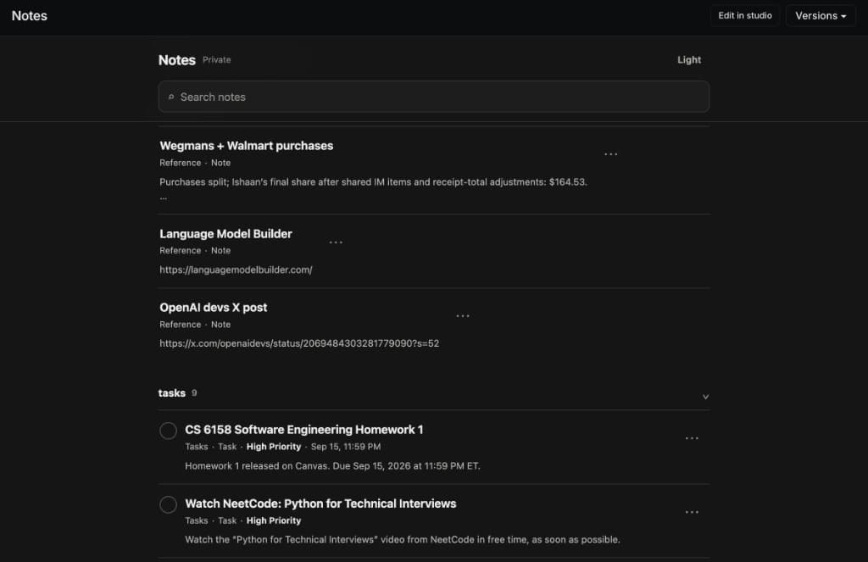Switch to Light theme
Screen dimensions: 868x562
(x=688, y=60)
